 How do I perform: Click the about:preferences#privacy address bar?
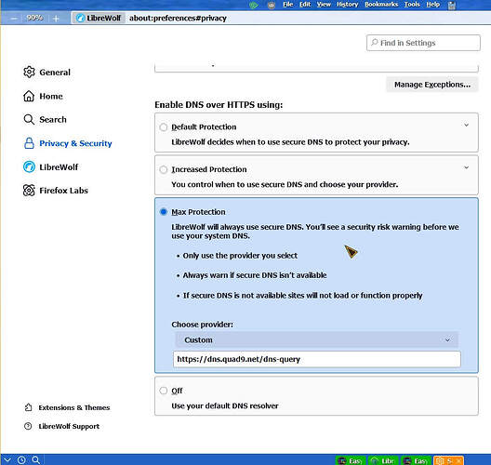pos(178,19)
